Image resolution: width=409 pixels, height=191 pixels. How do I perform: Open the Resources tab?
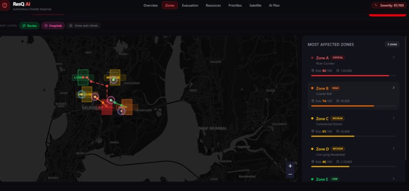[213, 6]
